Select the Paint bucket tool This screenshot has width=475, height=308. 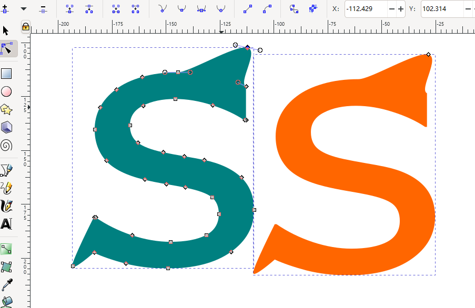[x=7, y=302]
